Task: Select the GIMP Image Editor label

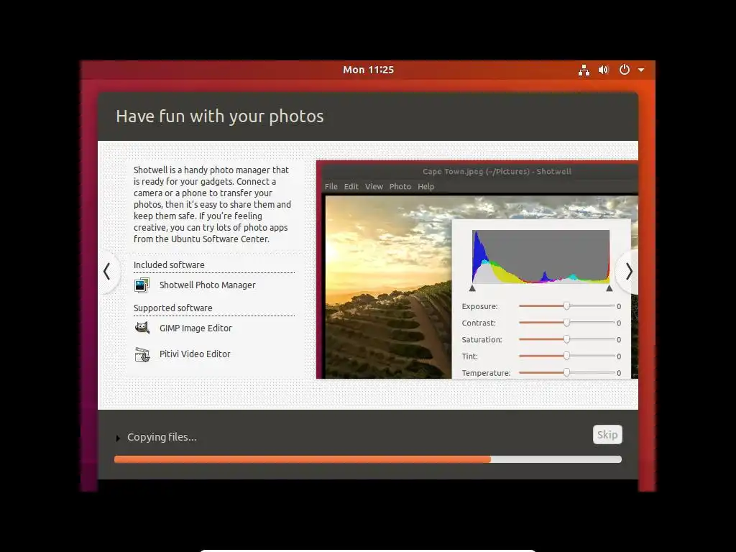Action: 195,328
